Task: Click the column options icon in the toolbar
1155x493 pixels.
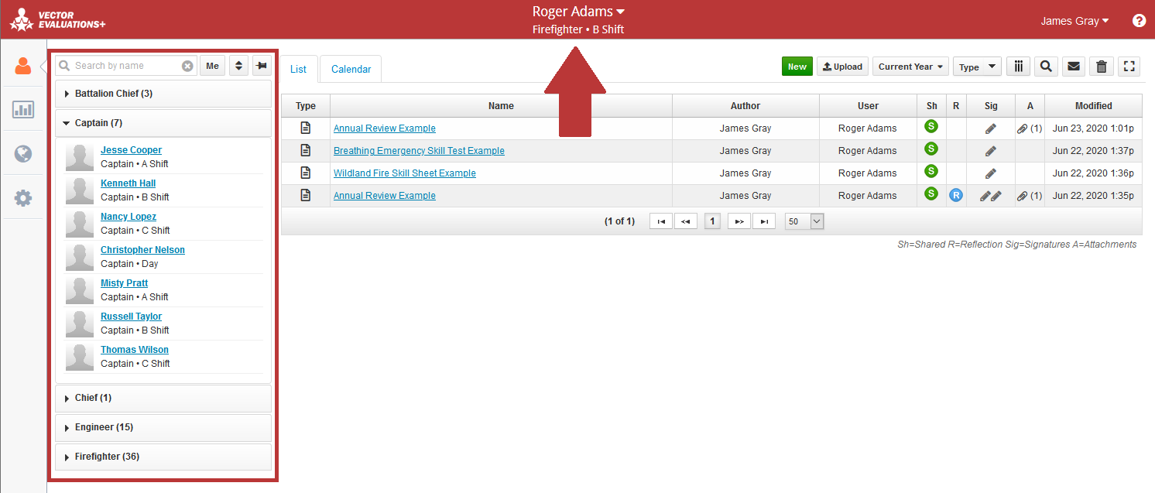Action: pyautogui.click(x=1018, y=66)
